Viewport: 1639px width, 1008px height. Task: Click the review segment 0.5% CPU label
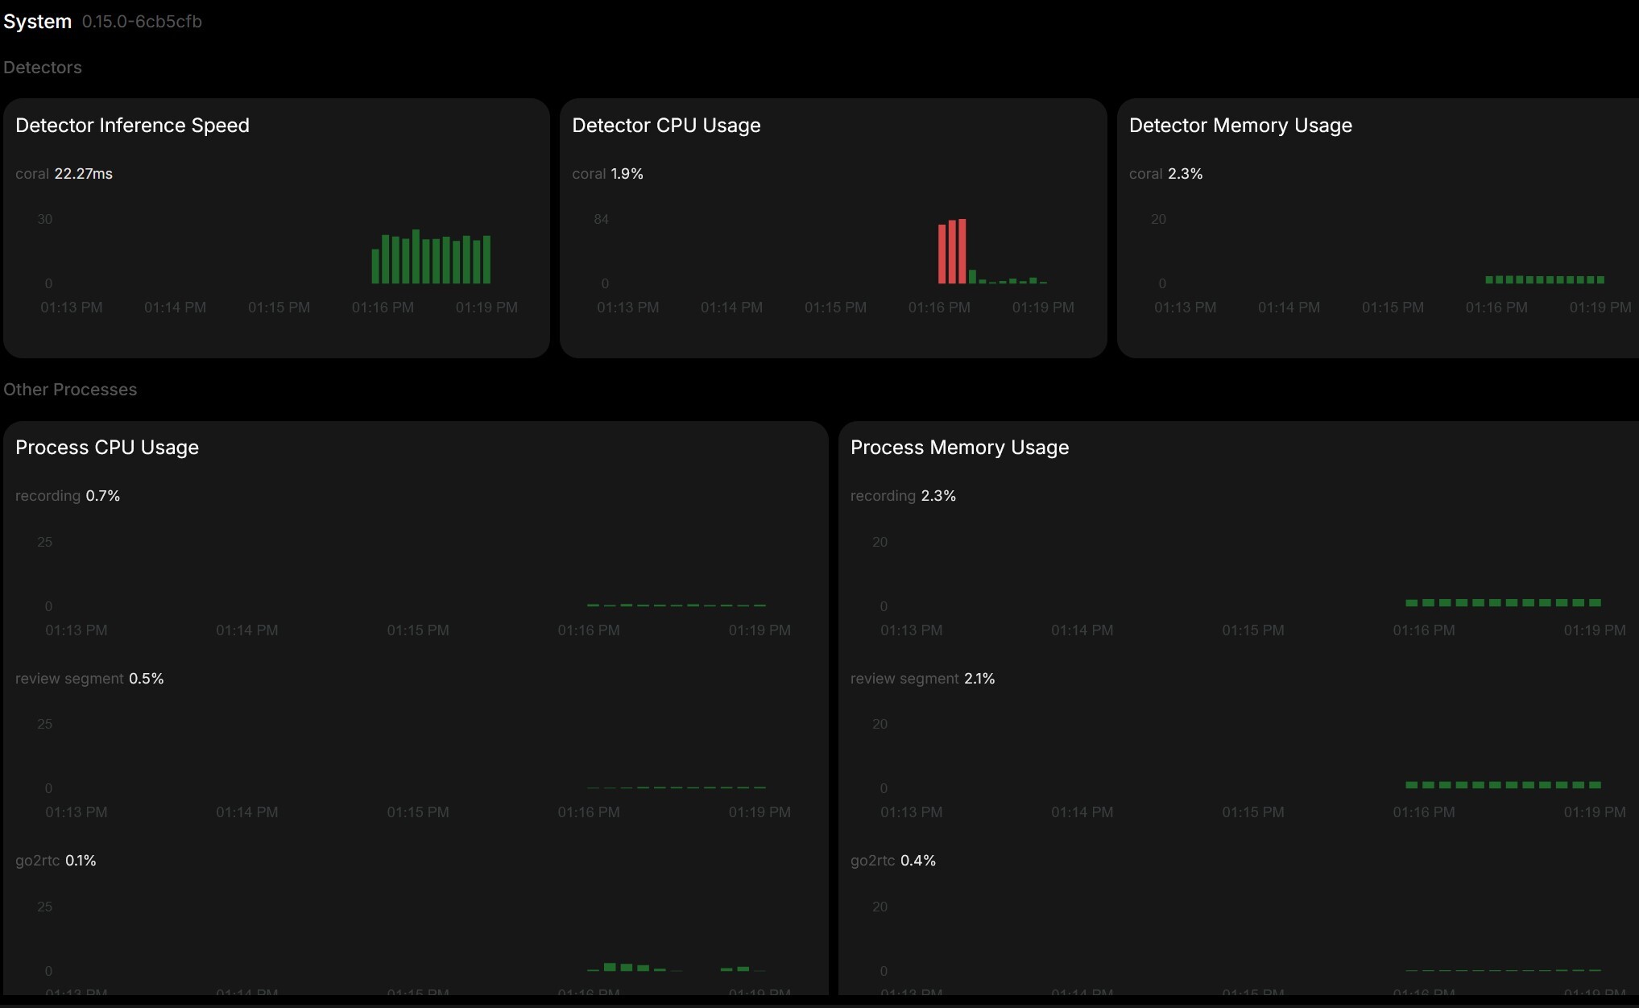click(89, 679)
